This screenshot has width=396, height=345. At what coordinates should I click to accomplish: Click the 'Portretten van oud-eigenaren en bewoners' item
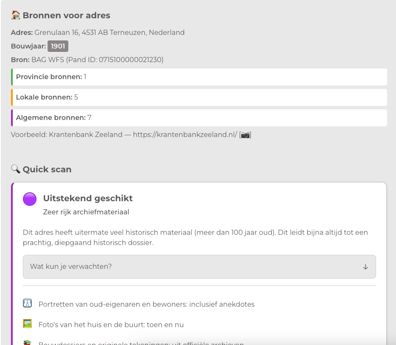[x=146, y=304]
